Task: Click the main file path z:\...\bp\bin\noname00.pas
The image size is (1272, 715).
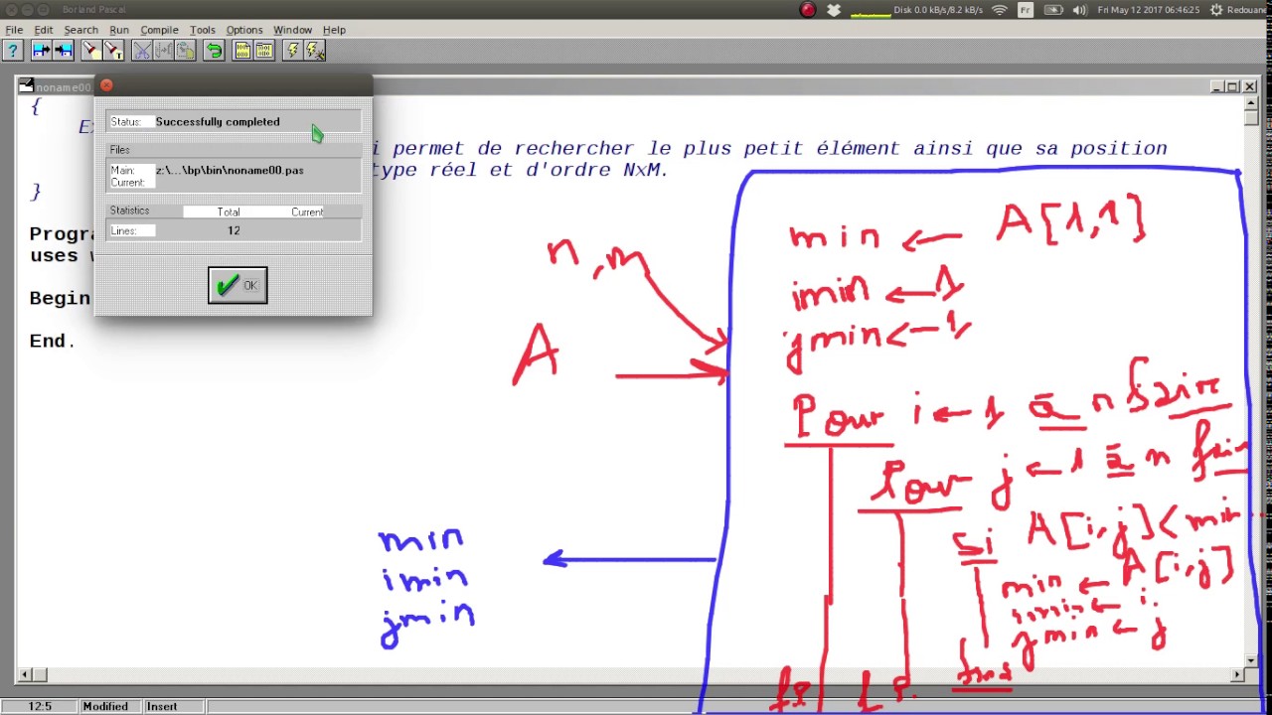Action: click(x=230, y=171)
